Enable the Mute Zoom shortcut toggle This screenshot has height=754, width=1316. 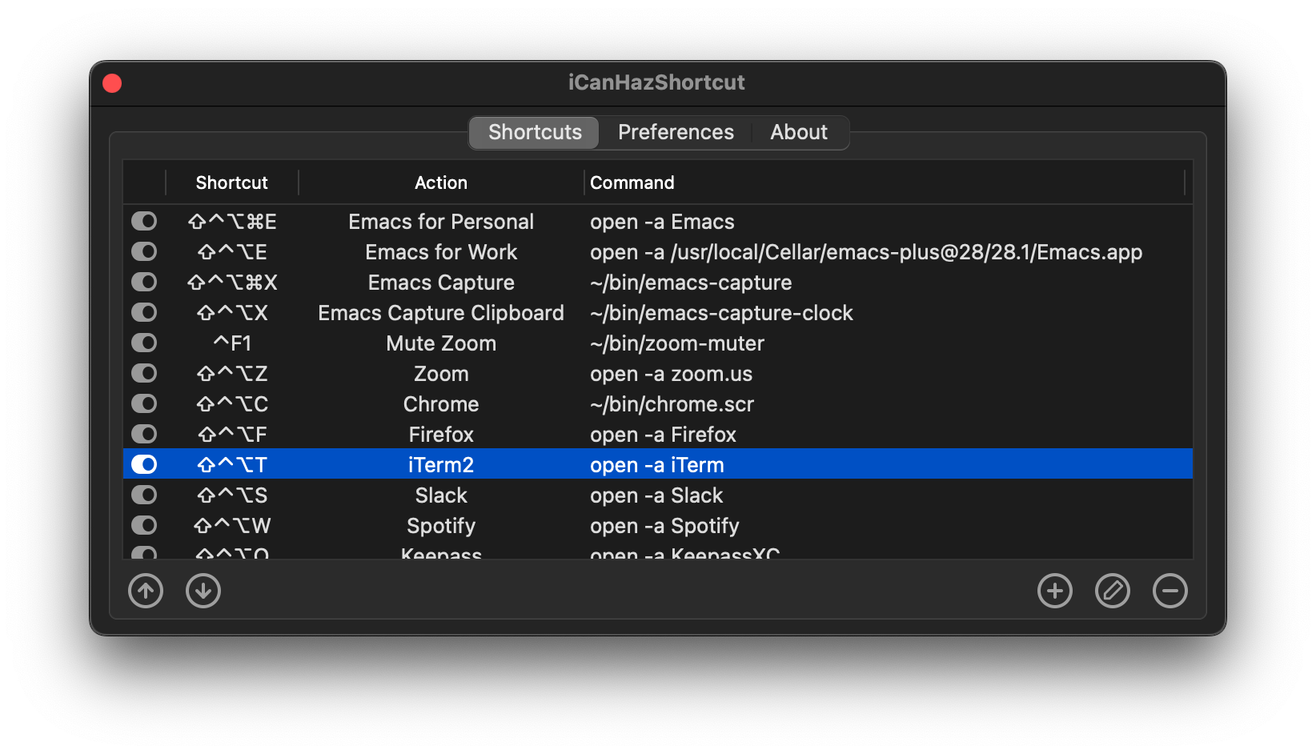144,343
